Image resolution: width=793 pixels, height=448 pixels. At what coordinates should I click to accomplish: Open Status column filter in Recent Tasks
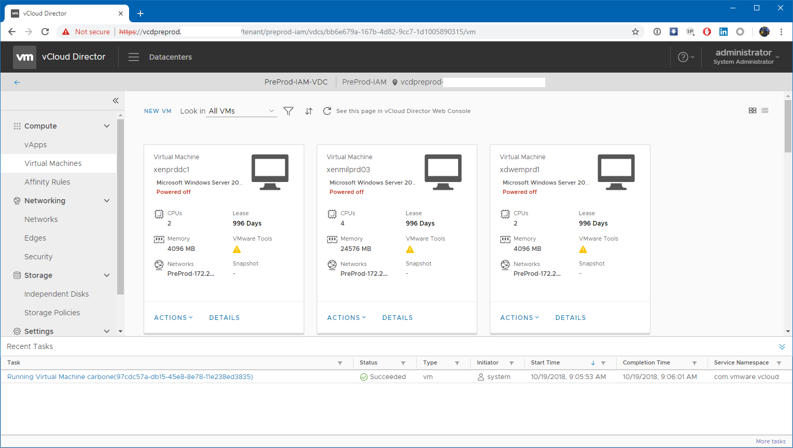pyautogui.click(x=403, y=363)
